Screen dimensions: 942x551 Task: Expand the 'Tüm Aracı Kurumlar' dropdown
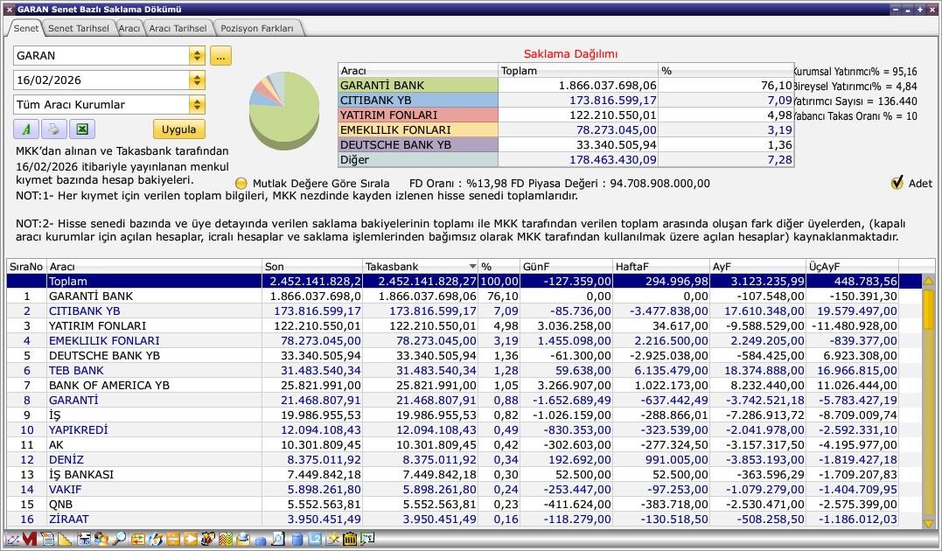[197, 105]
